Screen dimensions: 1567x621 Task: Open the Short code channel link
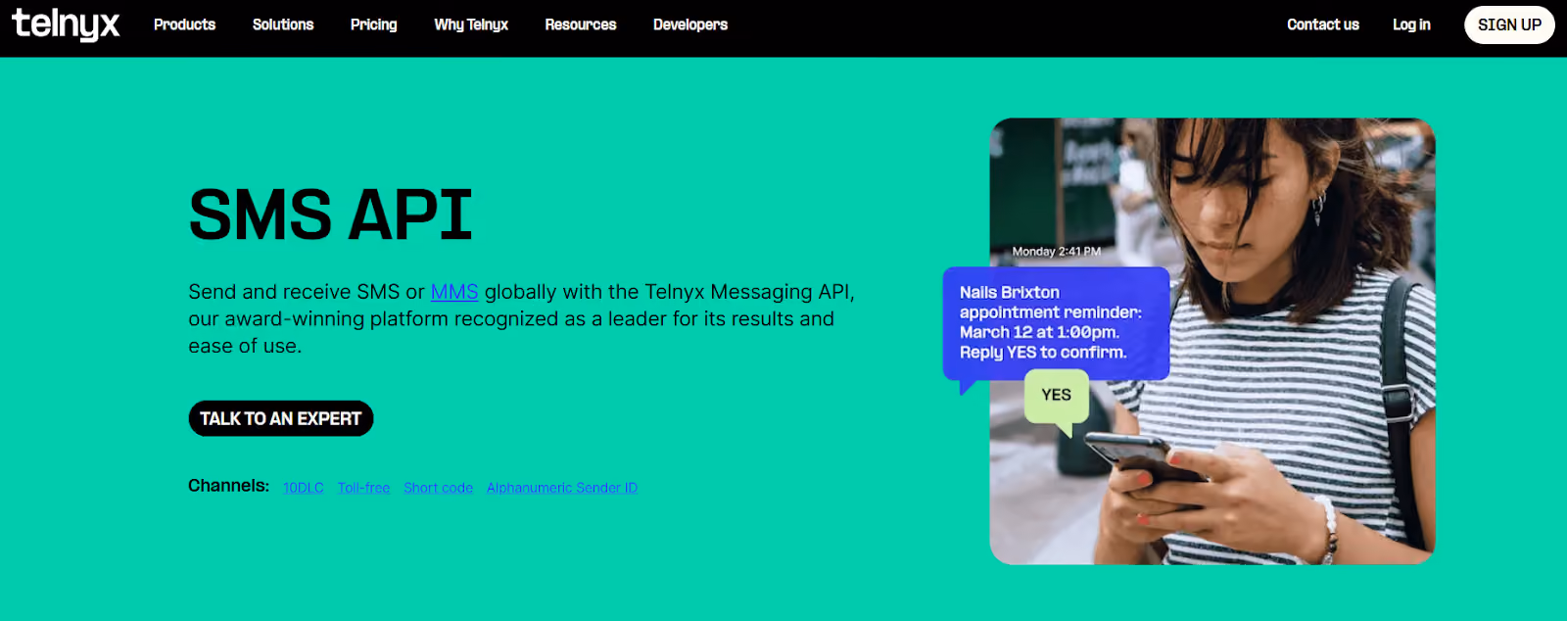pyautogui.click(x=438, y=488)
